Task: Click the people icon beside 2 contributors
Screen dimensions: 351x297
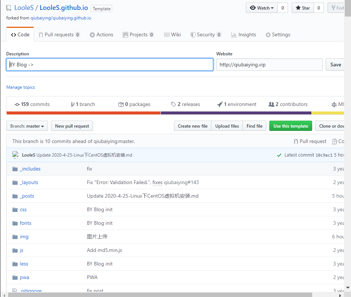Action: [271, 104]
